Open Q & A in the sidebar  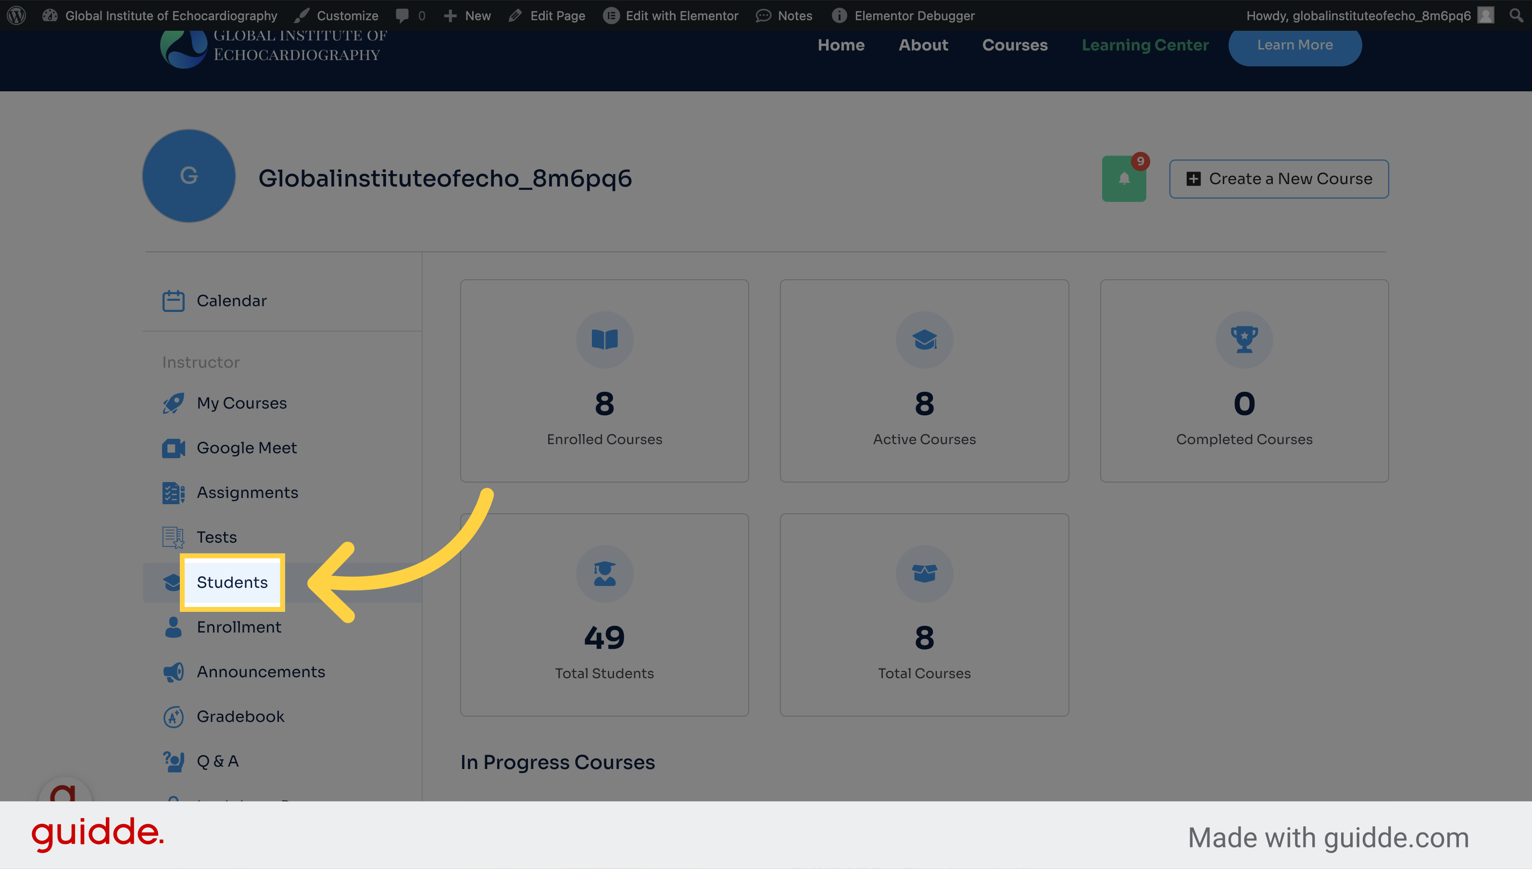218,761
